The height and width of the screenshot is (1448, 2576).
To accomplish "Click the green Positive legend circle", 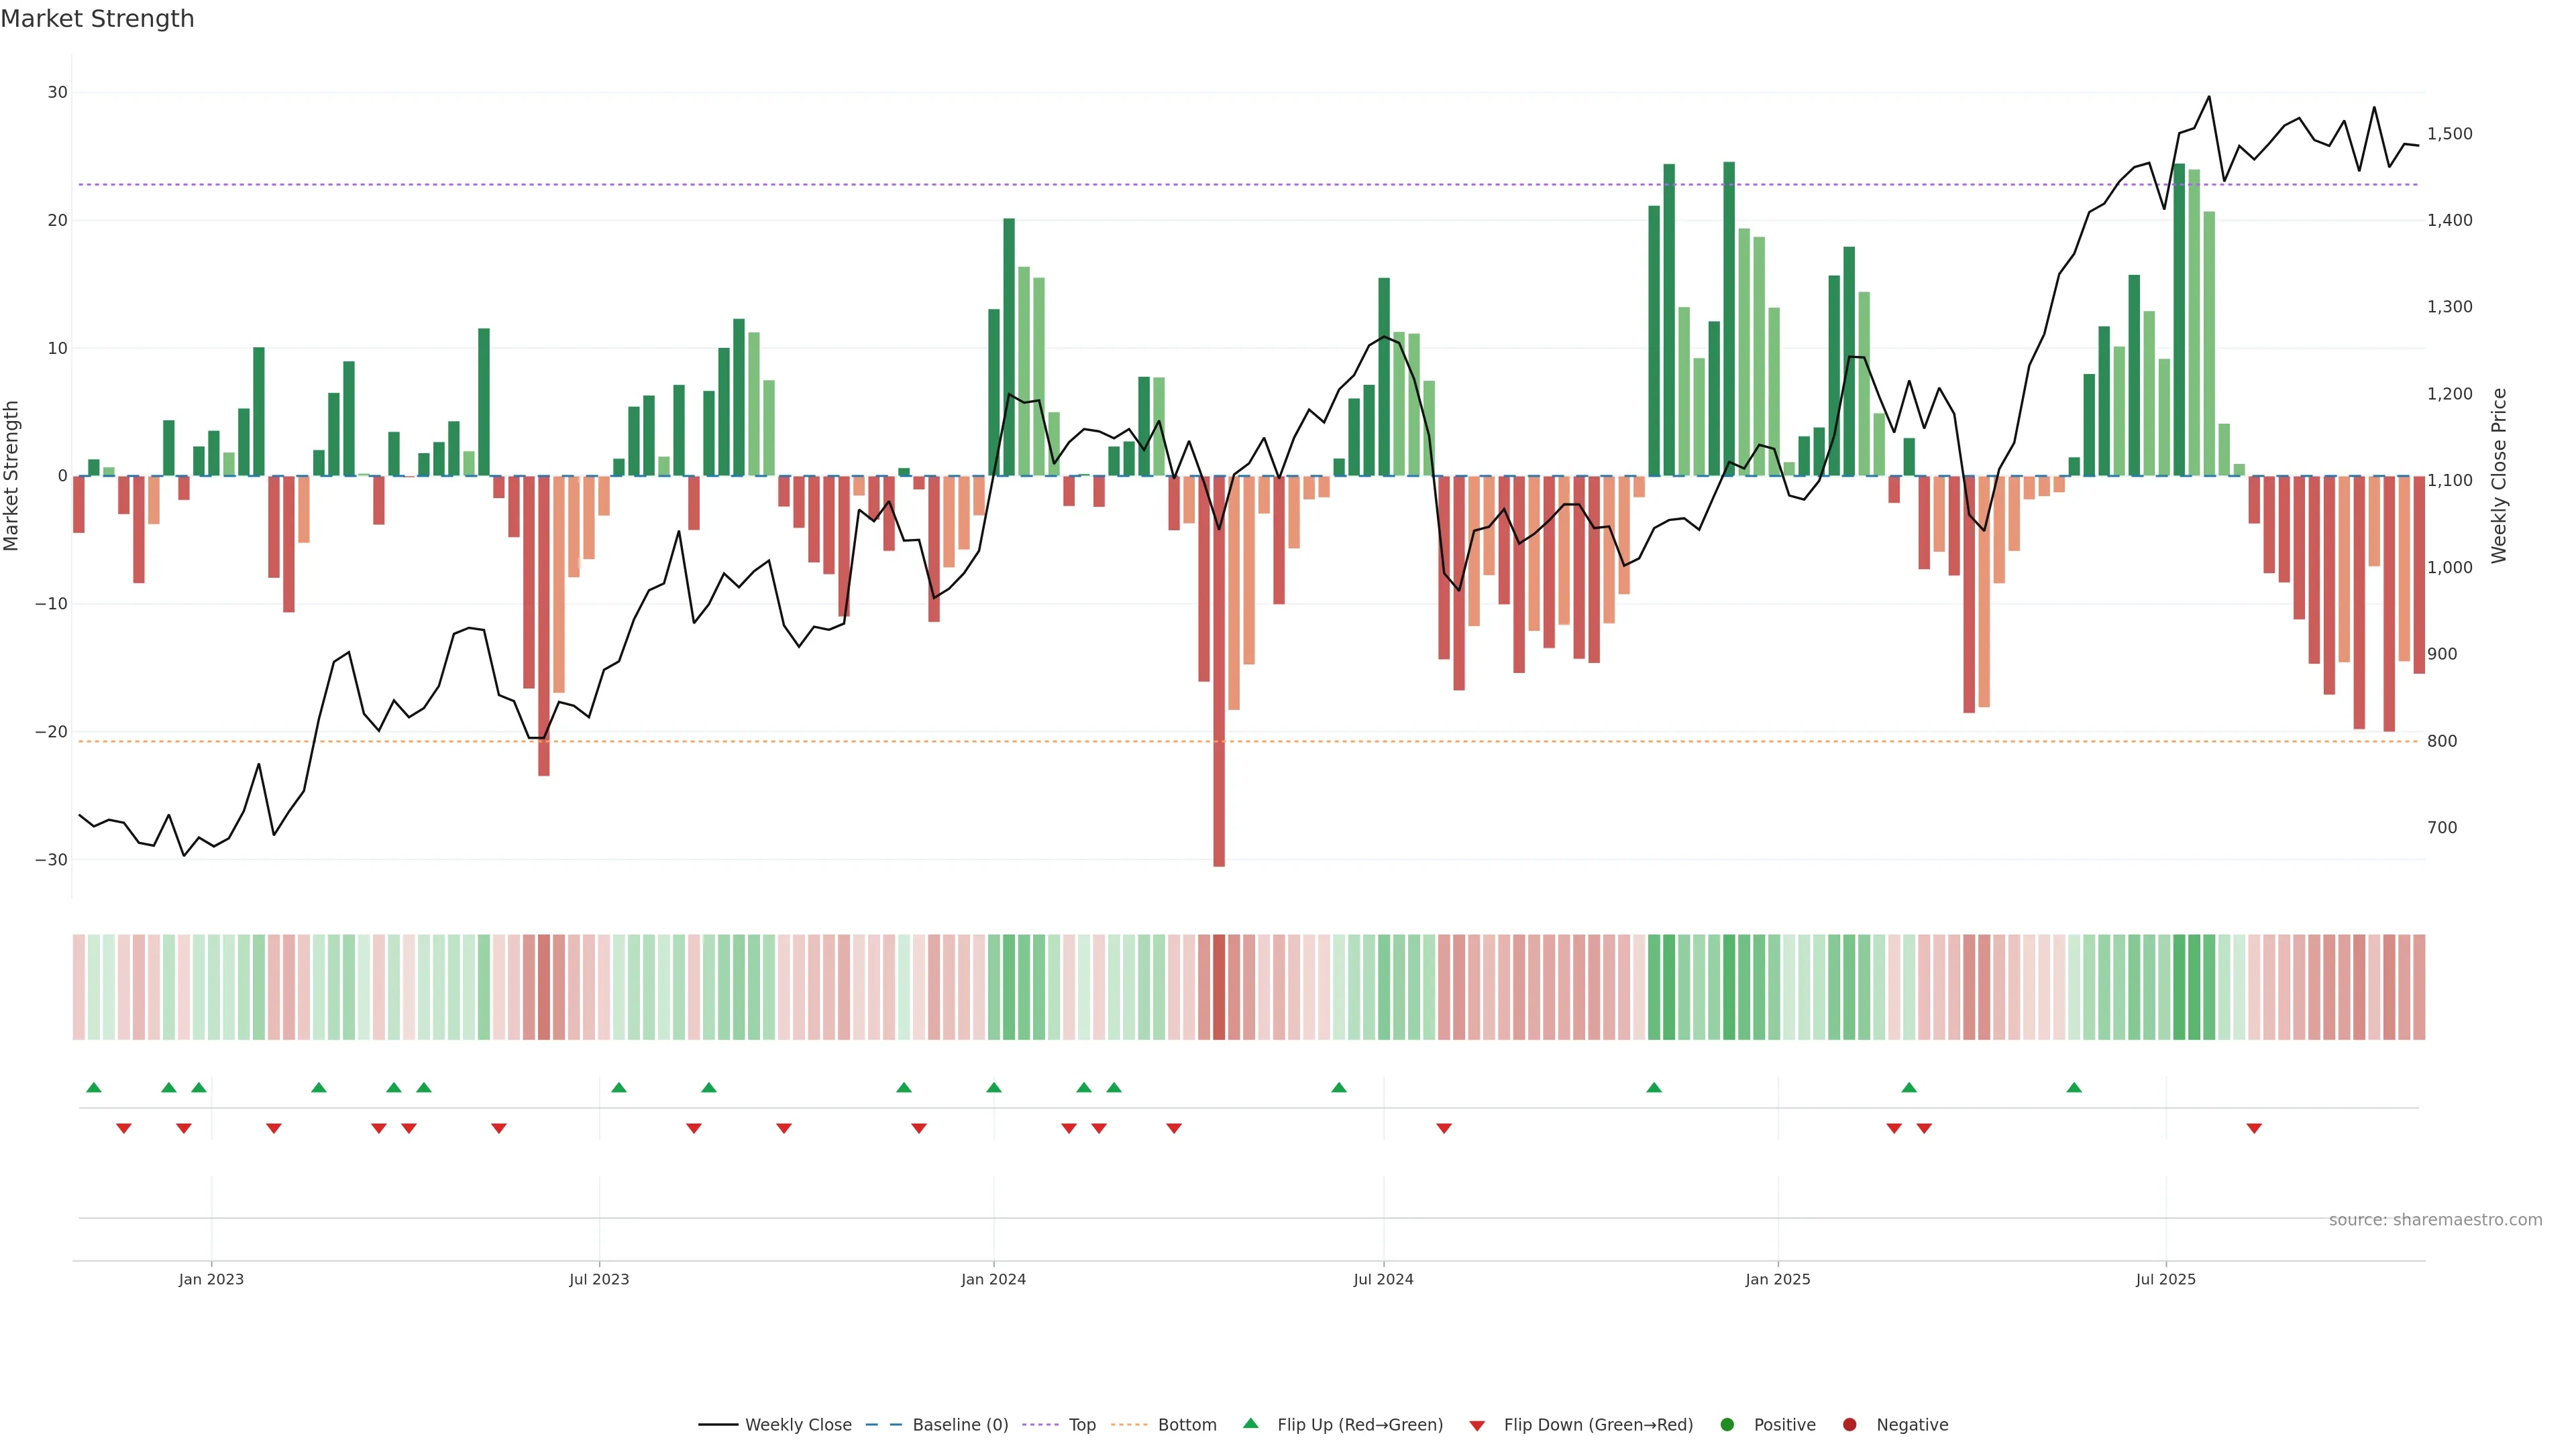I will (x=1727, y=1425).
